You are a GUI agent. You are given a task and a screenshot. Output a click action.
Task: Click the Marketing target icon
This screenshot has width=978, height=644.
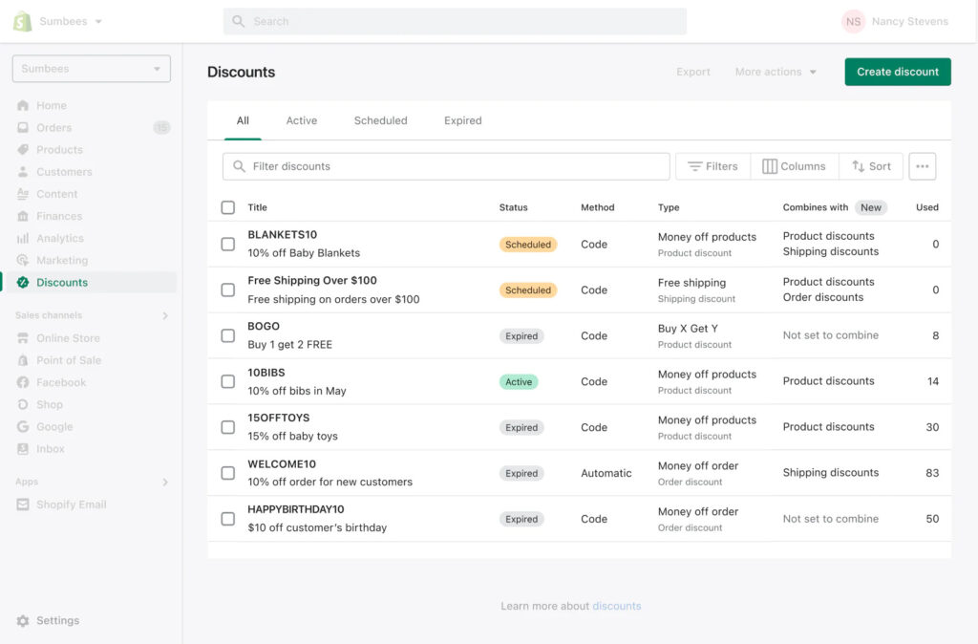coord(23,260)
